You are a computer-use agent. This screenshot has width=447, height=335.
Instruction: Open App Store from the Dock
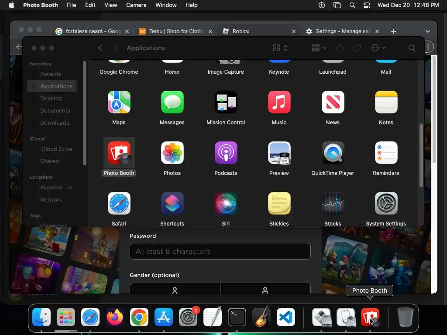pyautogui.click(x=164, y=317)
